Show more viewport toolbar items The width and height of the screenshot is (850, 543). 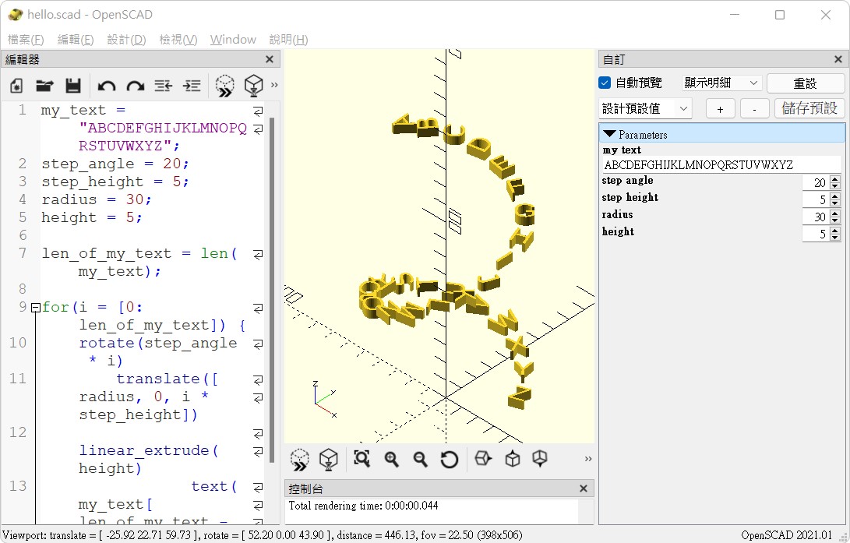[588, 459]
